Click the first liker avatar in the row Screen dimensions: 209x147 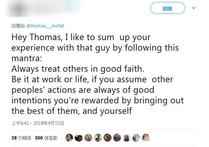(69, 138)
